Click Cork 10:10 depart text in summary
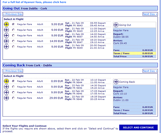161x133 pixels. click(x=120, y=94)
